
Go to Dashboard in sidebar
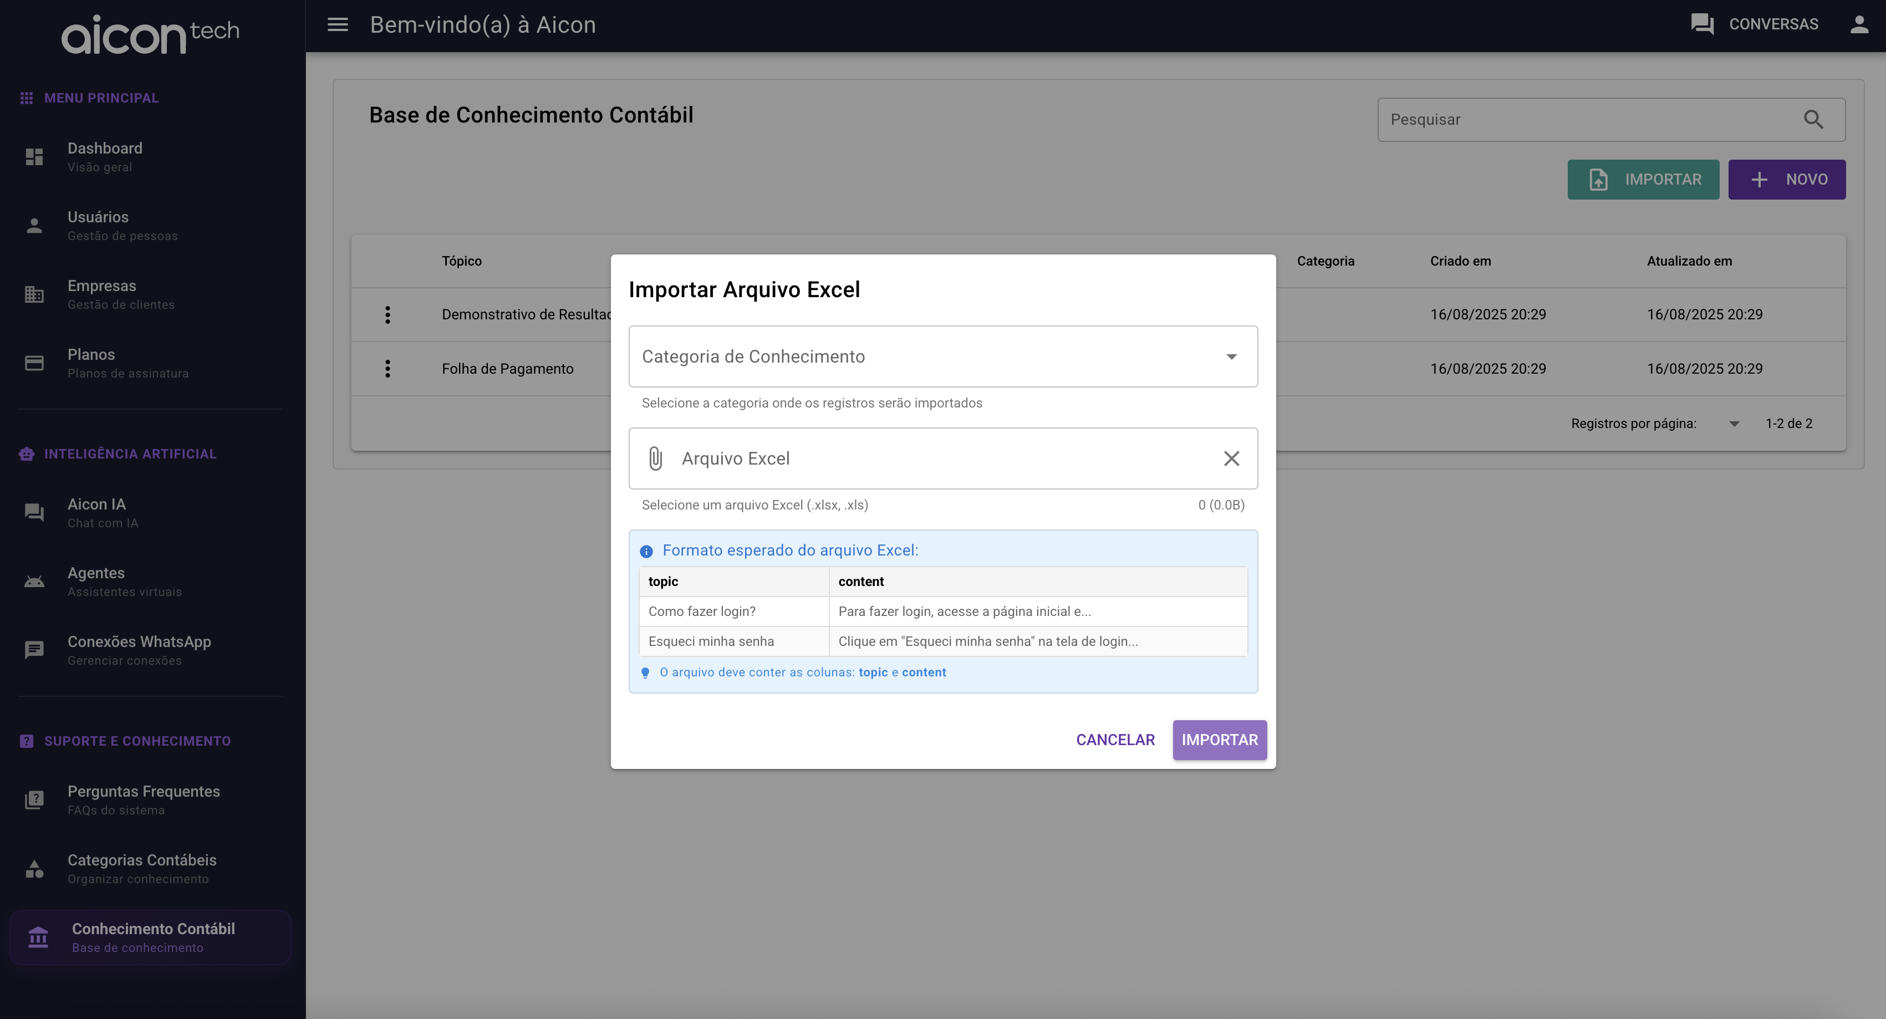(105, 157)
